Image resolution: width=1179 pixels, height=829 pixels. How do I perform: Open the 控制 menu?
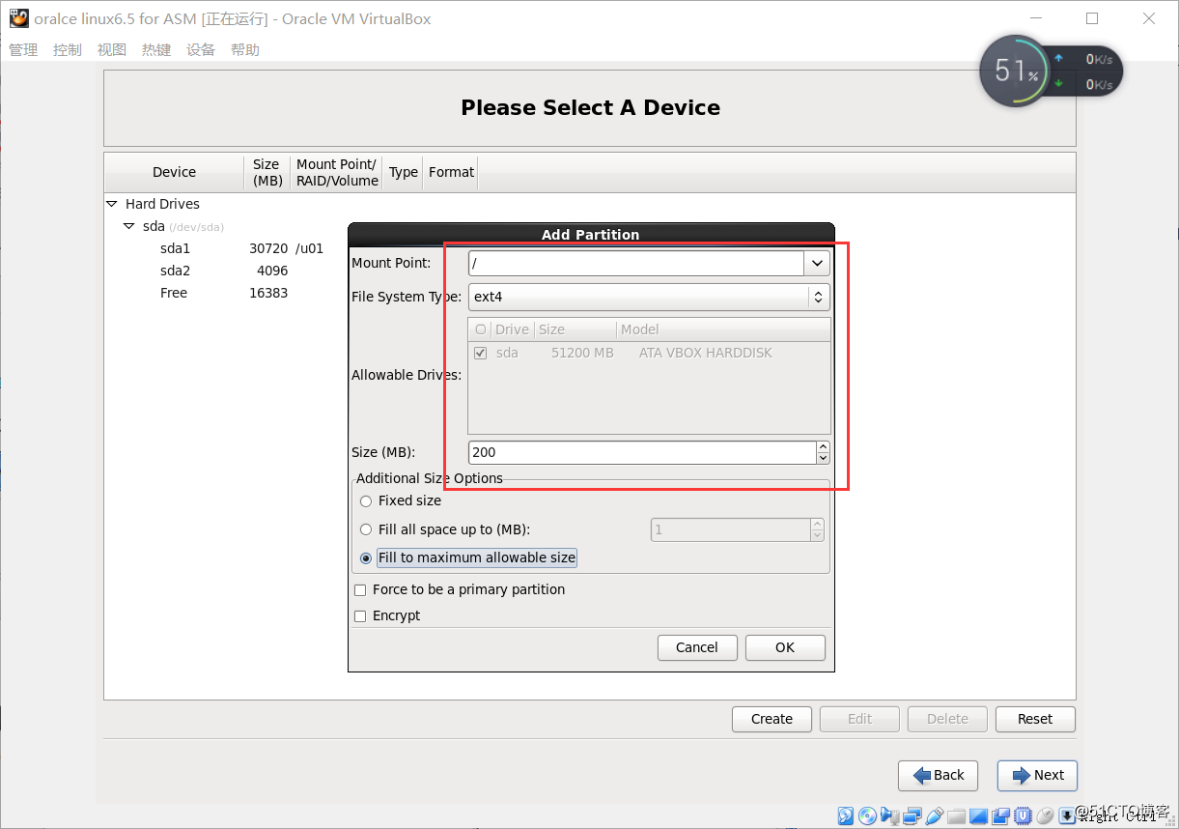tap(68, 50)
